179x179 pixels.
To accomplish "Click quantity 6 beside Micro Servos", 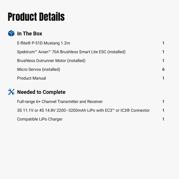I will pyautogui.click(x=163, y=69).
